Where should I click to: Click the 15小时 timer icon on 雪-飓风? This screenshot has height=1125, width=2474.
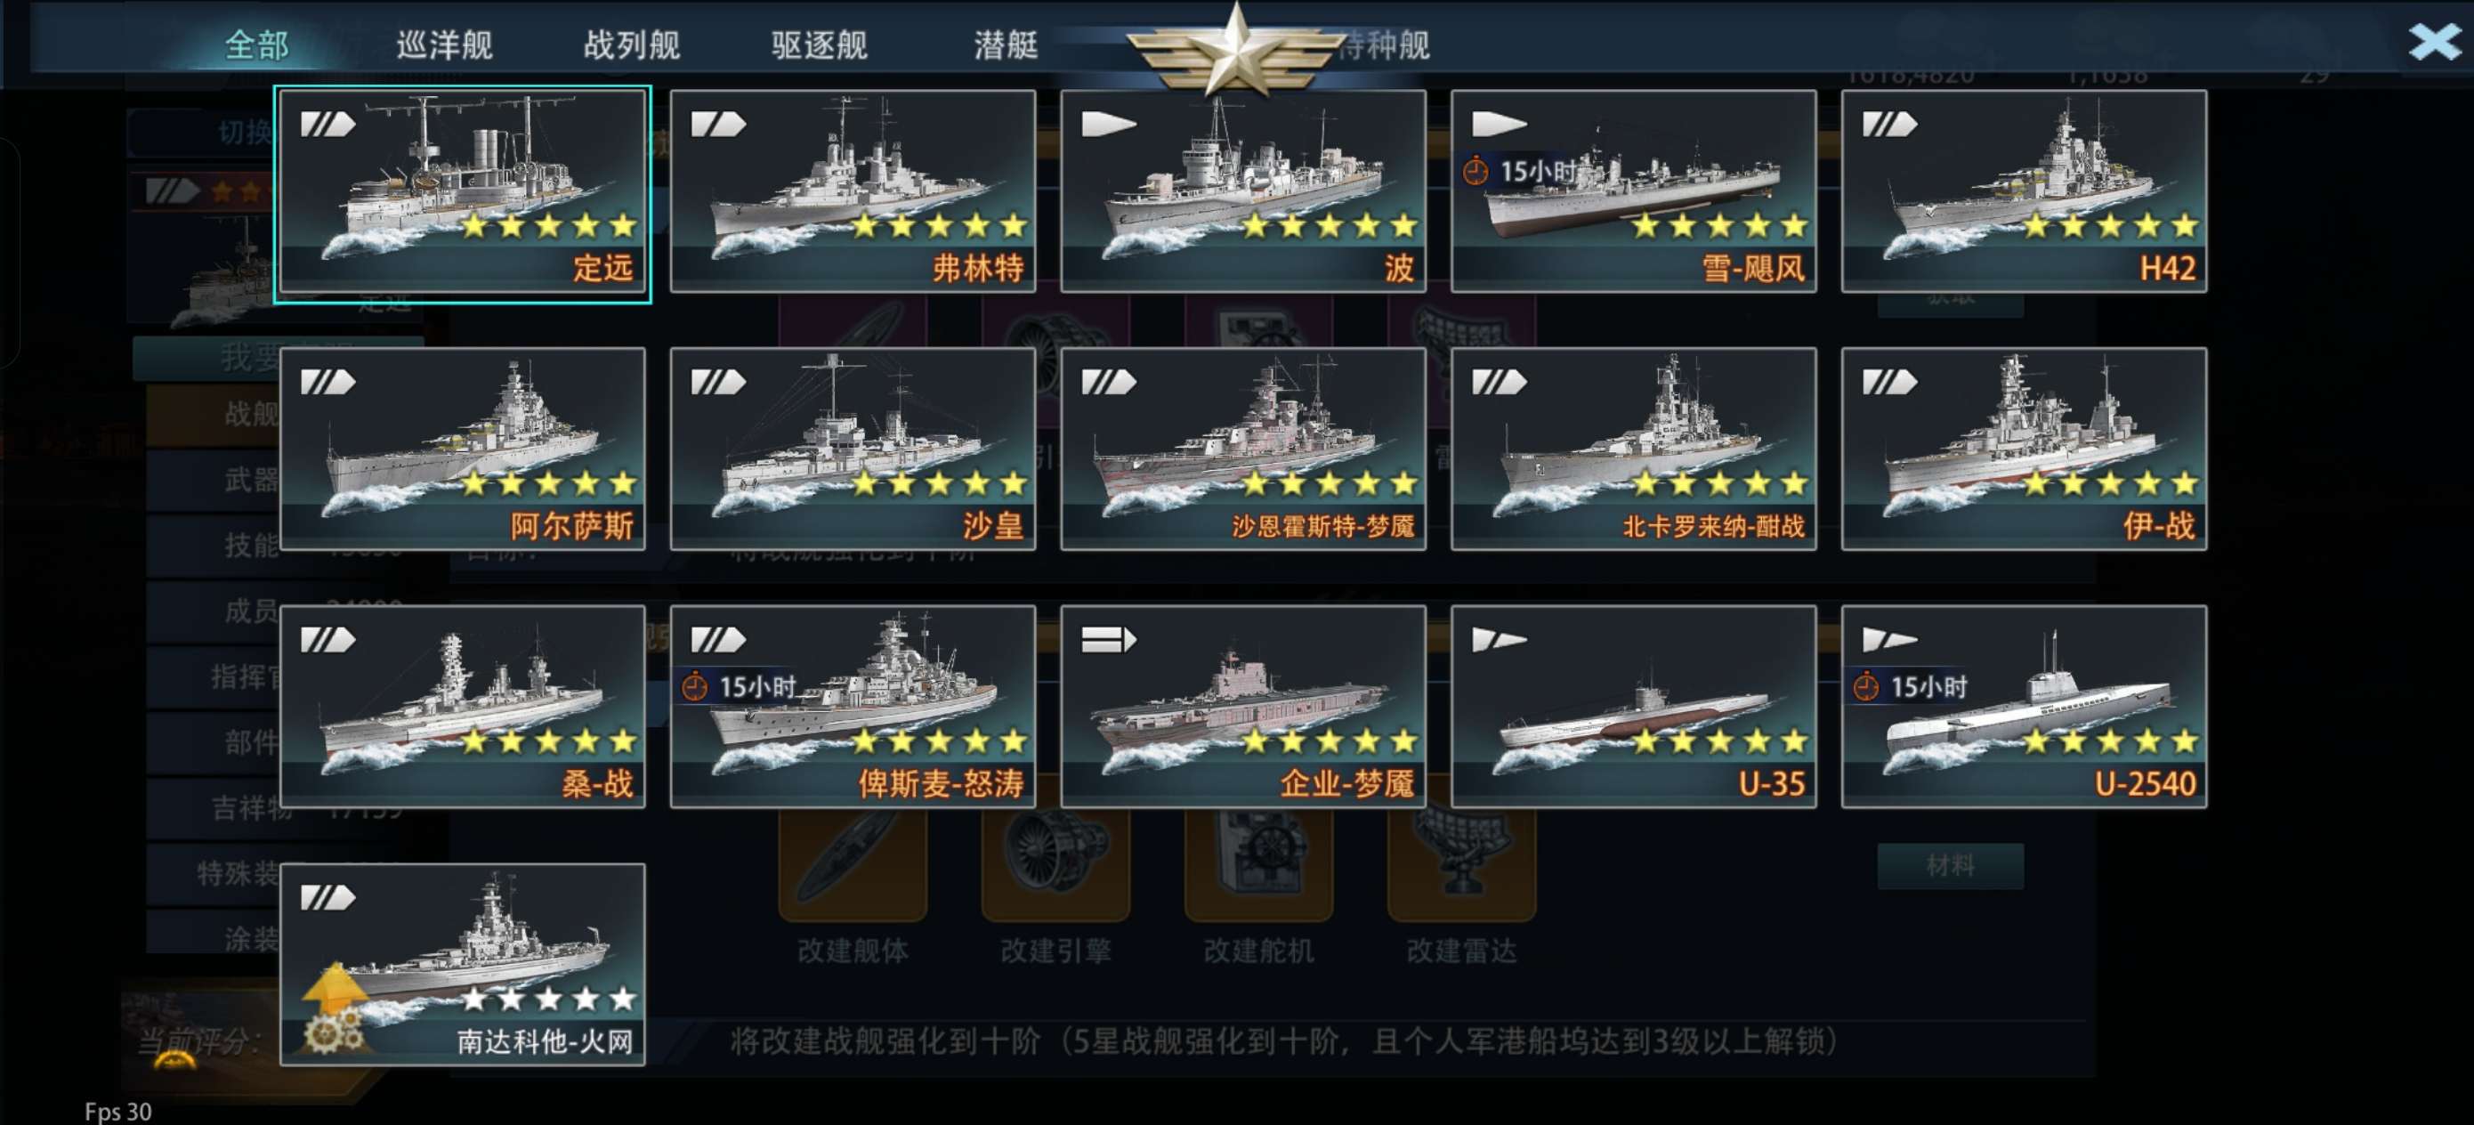tap(1476, 172)
